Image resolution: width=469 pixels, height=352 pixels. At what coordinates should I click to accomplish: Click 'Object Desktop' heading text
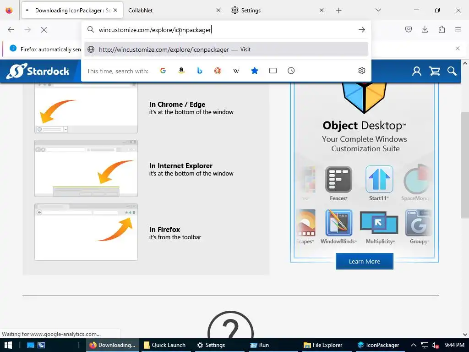tap(364, 126)
